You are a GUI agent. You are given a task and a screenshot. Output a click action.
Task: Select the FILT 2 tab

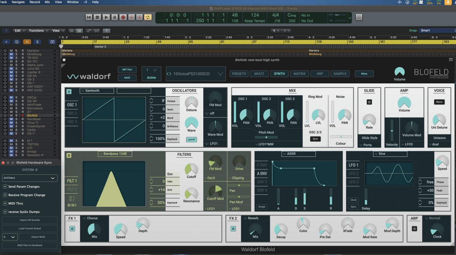click(x=72, y=189)
